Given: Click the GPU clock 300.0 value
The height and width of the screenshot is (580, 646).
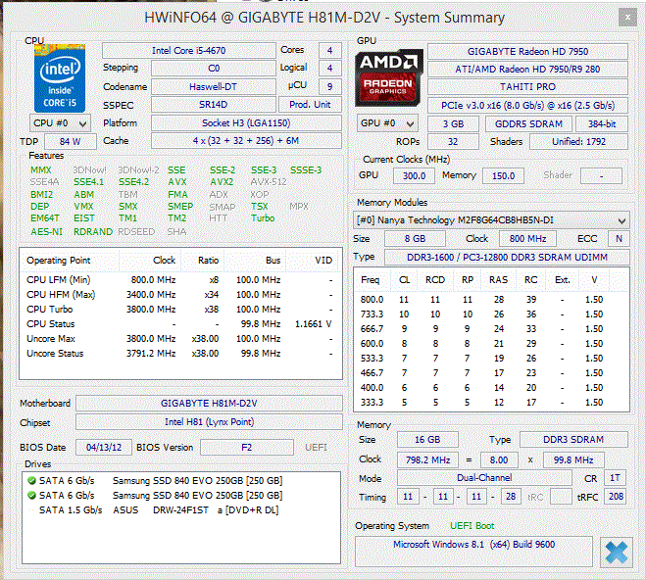Looking at the screenshot, I should click(414, 175).
